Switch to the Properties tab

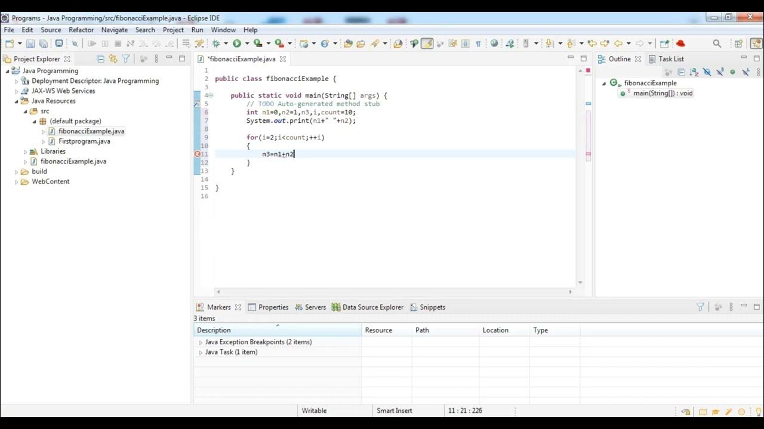coord(268,307)
